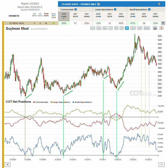
Task: Select the 3Y time range
Action: tap(122, 28)
